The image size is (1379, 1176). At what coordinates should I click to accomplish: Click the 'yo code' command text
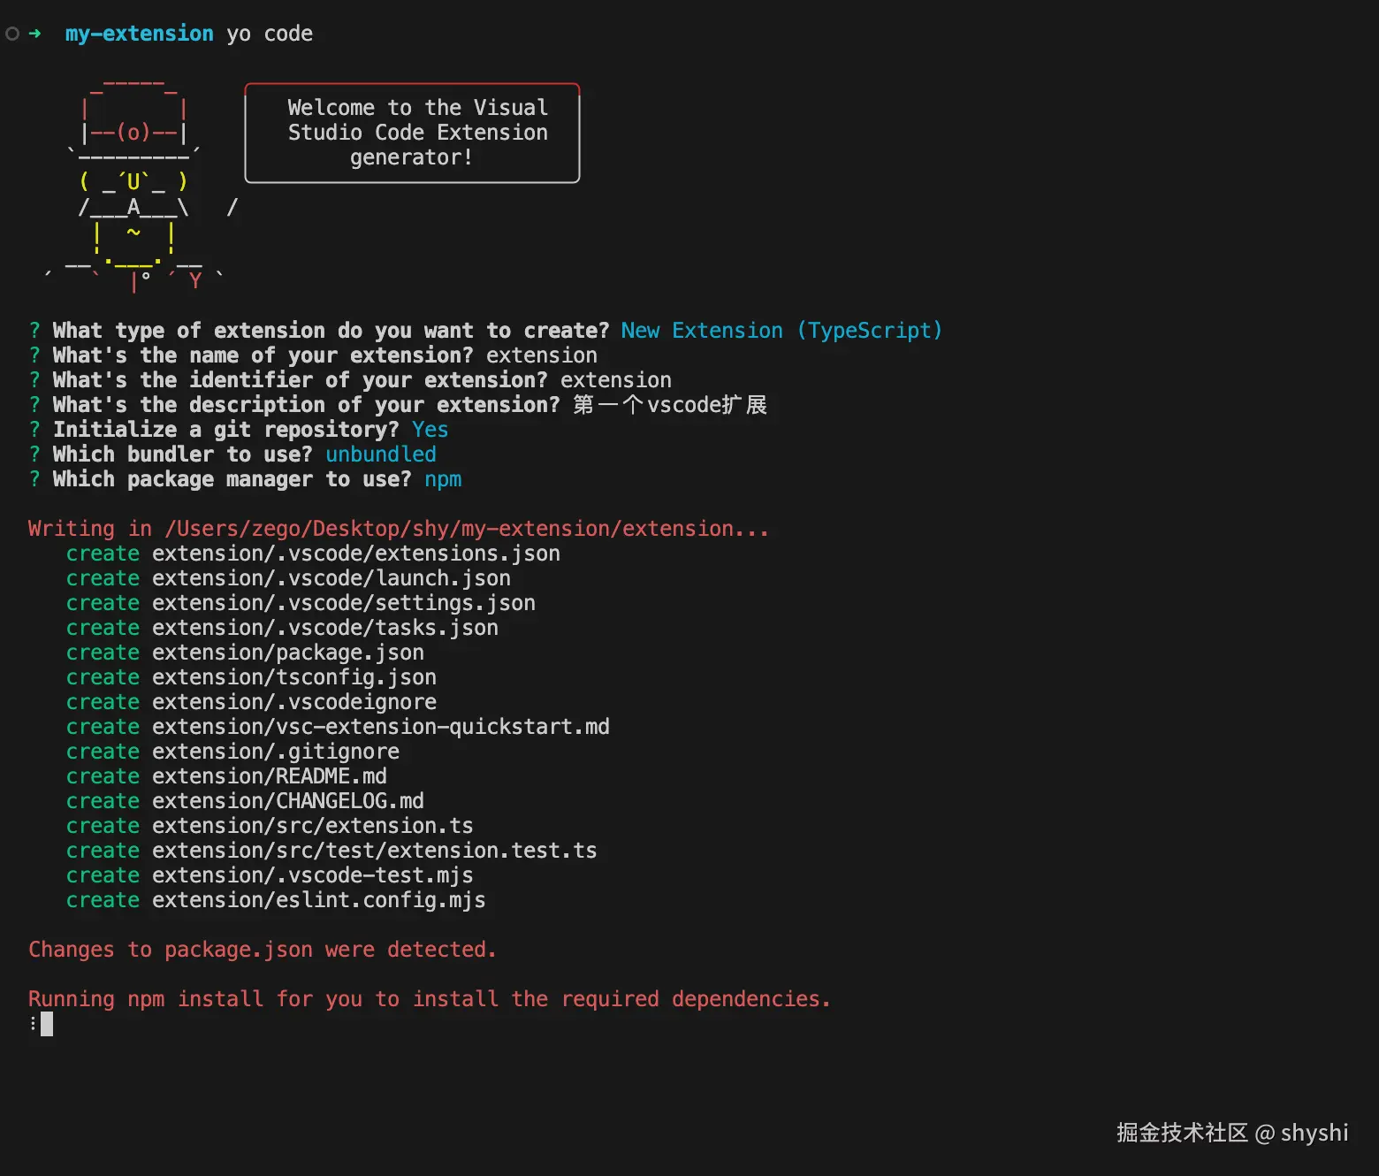click(270, 34)
